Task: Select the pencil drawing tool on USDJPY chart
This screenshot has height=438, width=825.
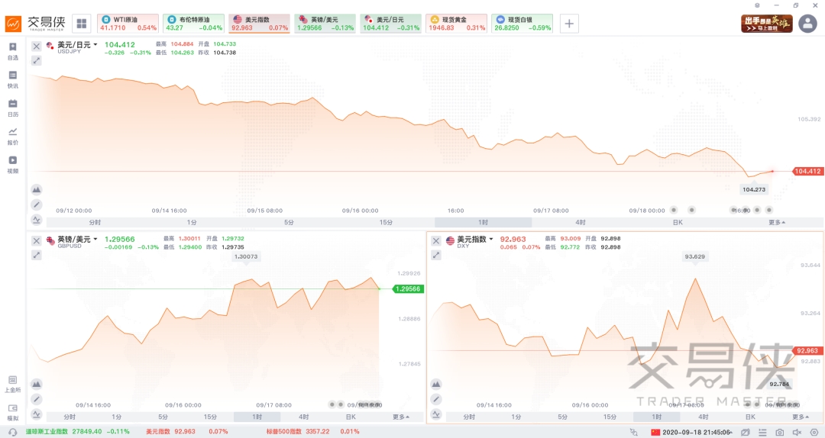Action: tap(36, 205)
